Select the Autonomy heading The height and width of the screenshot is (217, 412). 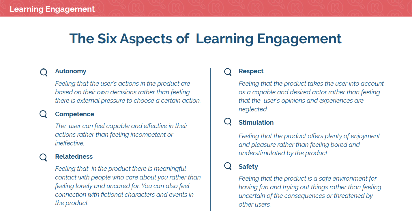click(x=71, y=71)
